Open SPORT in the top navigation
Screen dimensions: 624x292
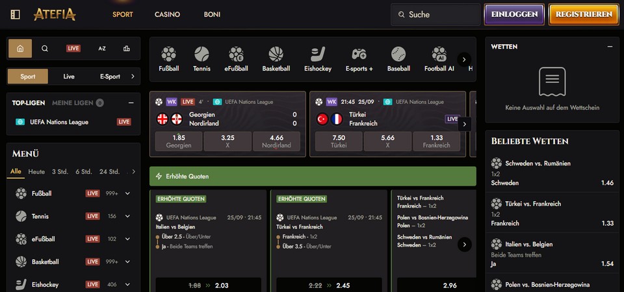[x=123, y=14]
